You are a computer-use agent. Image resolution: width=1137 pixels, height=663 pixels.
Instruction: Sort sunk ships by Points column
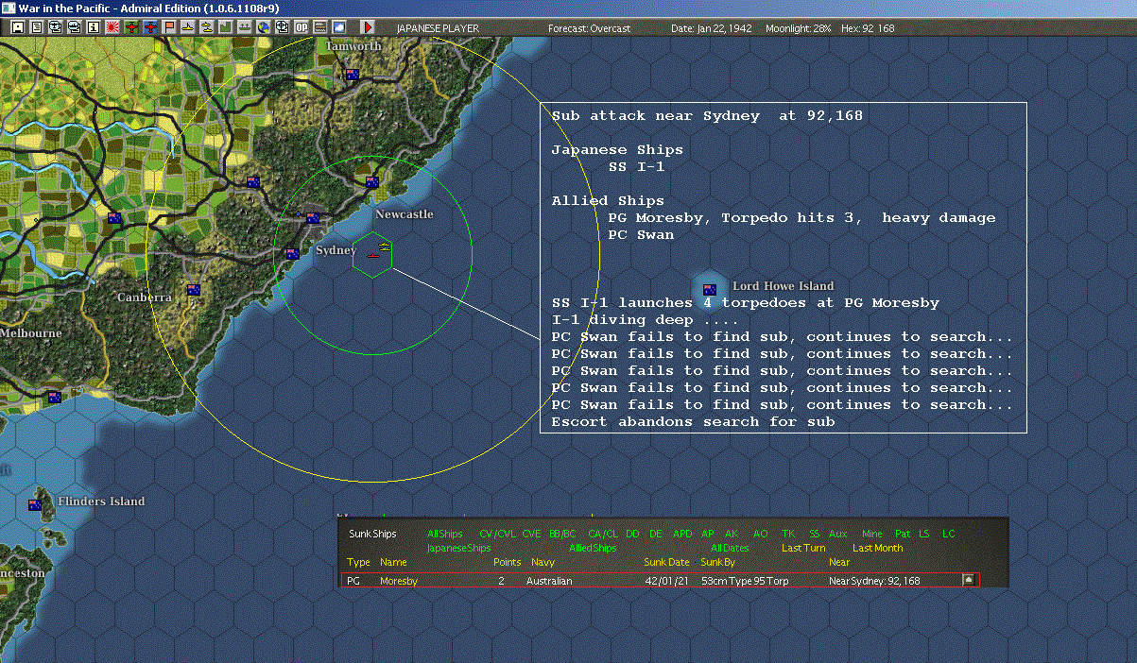pyautogui.click(x=508, y=562)
